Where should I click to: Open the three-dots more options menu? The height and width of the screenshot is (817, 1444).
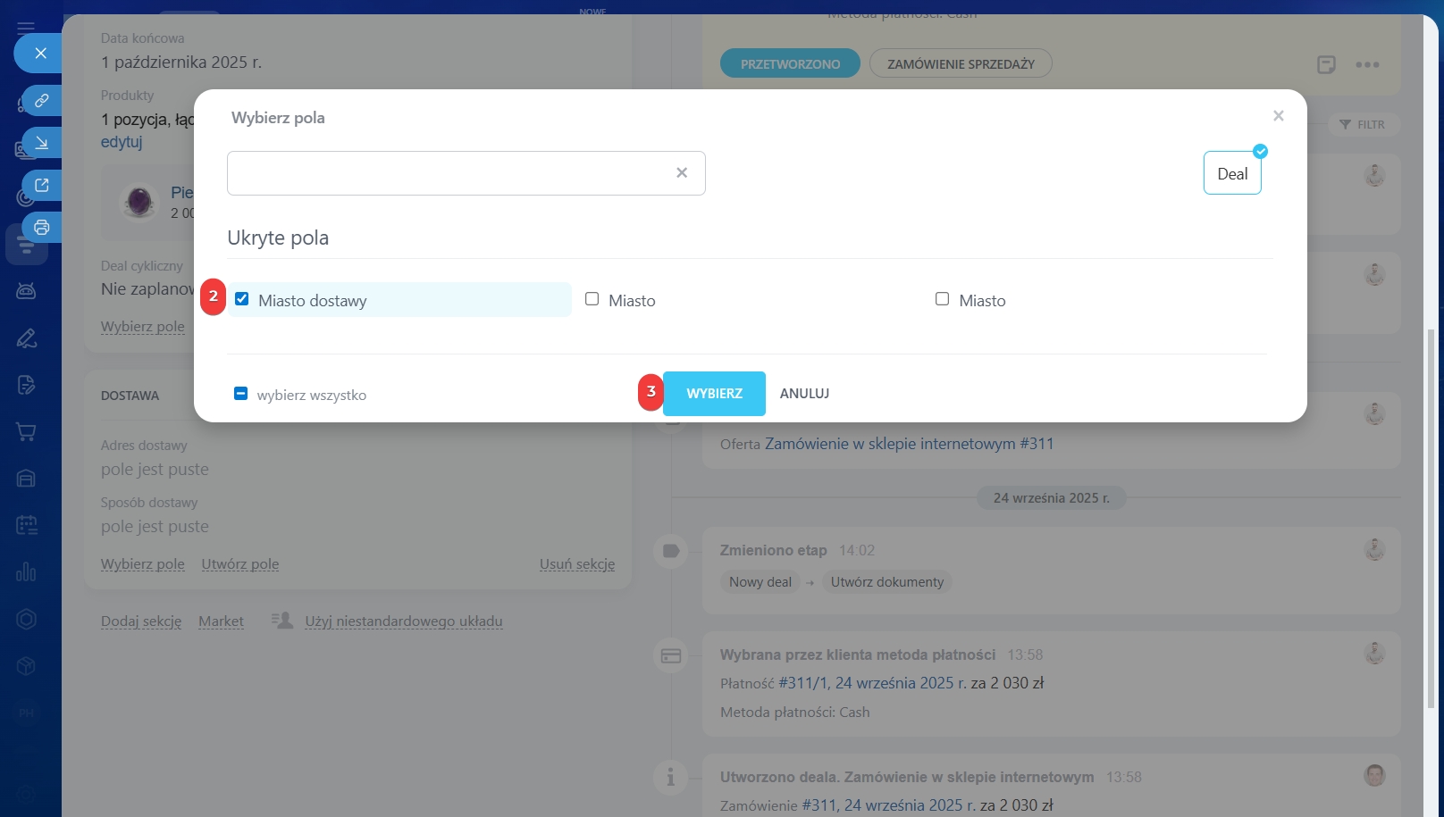(x=1367, y=64)
